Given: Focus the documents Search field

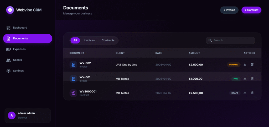Looking at the screenshot, I should 233,41.
